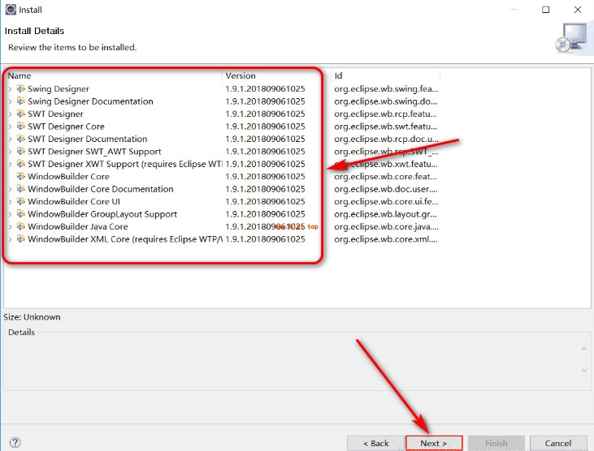Viewport: 594px width, 451px height.
Task: Expand the Swing Designer tree node
Action: pos(11,89)
